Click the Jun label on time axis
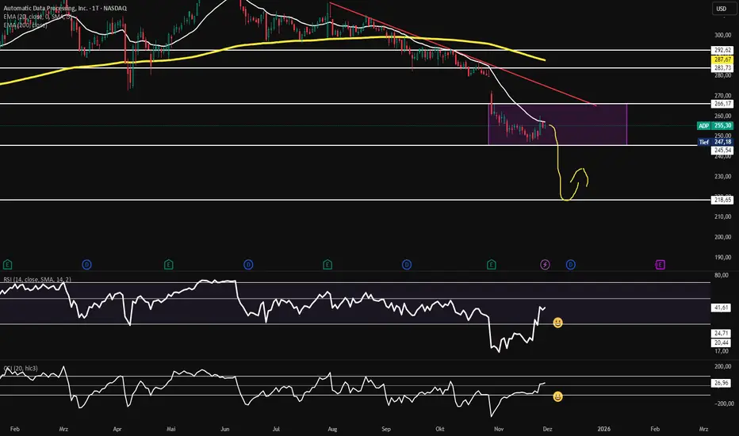Image resolution: width=739 pixels, height=436 pixels. pos(225,429)
